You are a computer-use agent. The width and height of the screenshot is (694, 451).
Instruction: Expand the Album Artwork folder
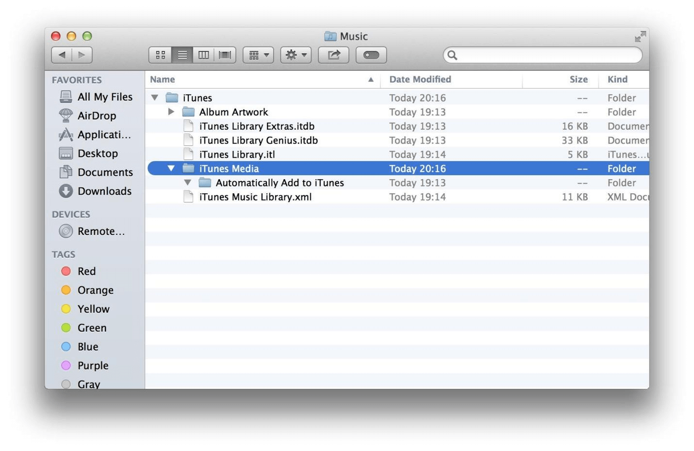pos(171,112)
